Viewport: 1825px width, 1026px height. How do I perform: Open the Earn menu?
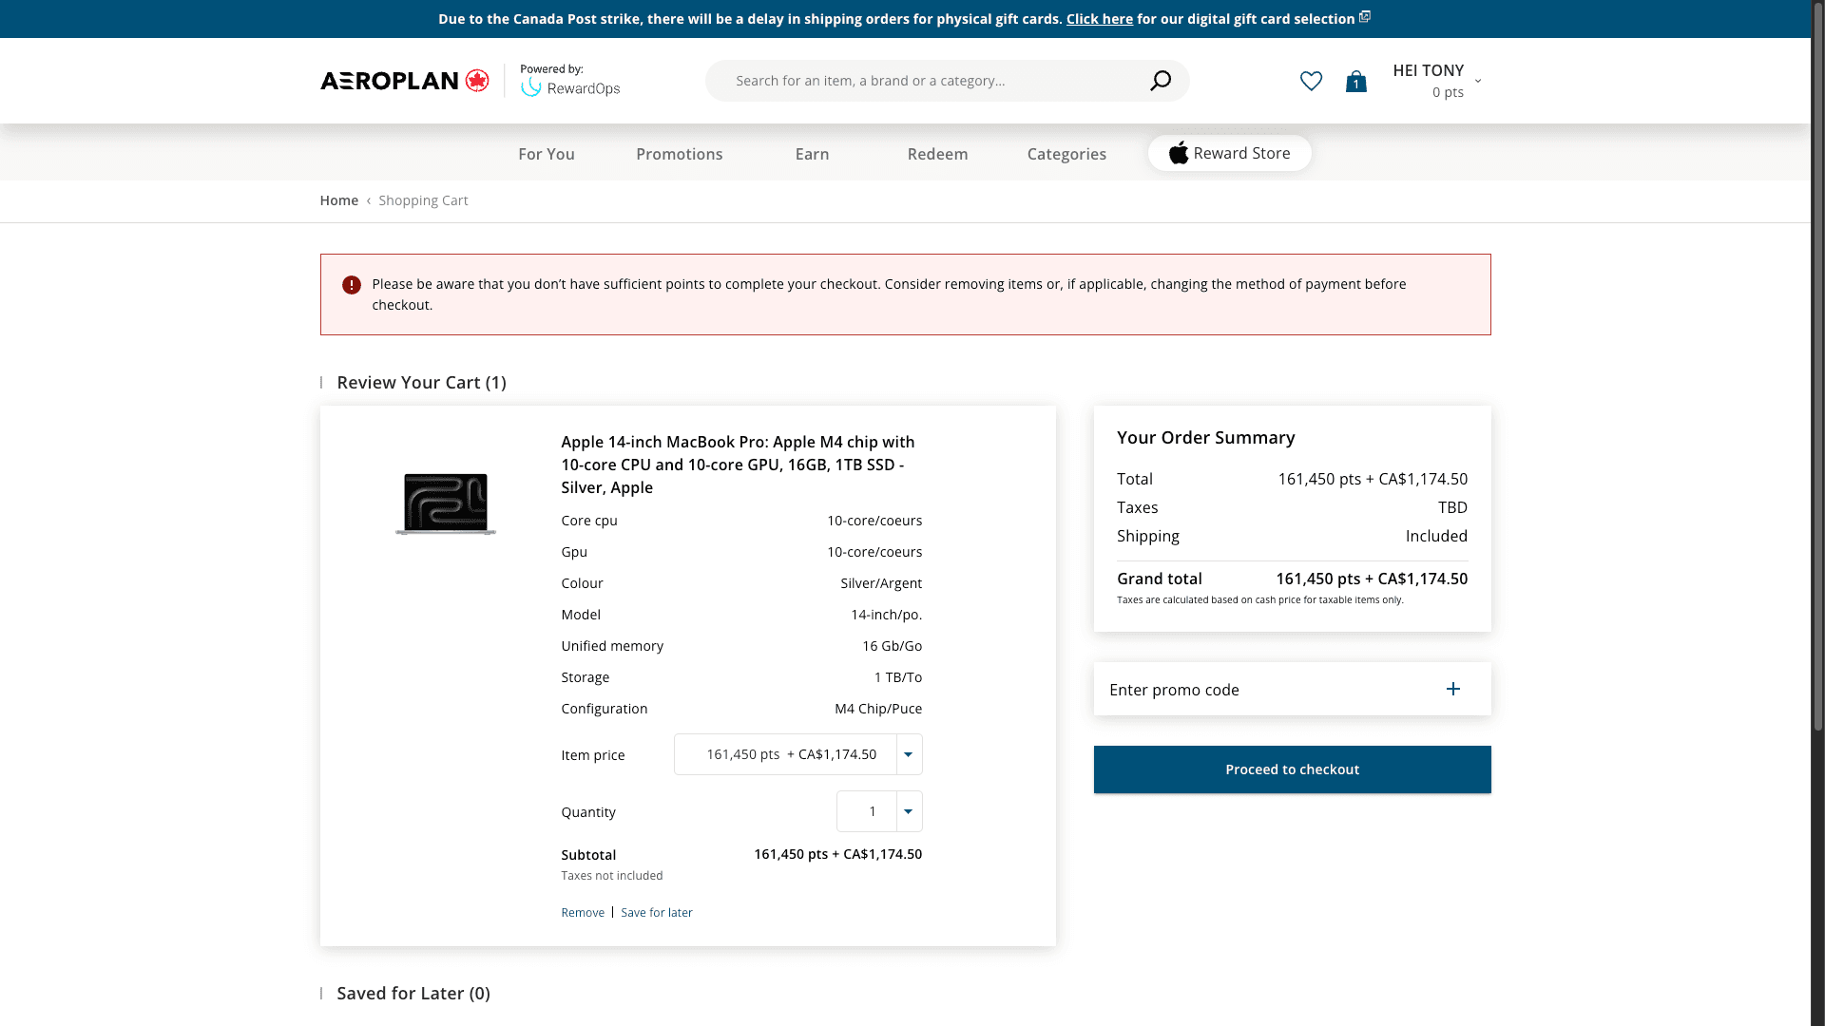pos(812,154)
